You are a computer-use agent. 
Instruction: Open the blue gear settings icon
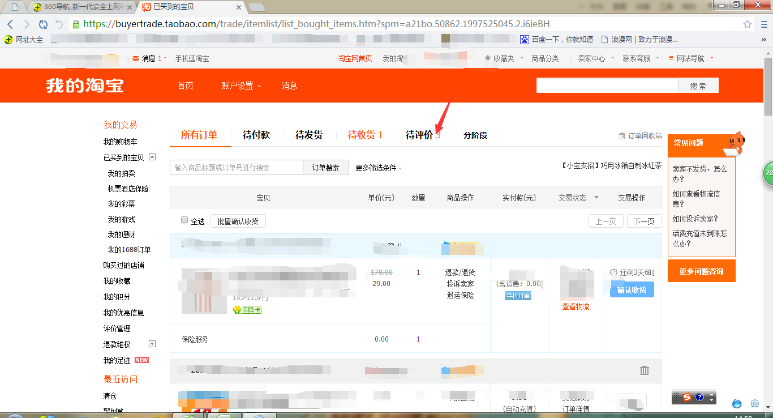pyautogui.click(x=755, y=404)
